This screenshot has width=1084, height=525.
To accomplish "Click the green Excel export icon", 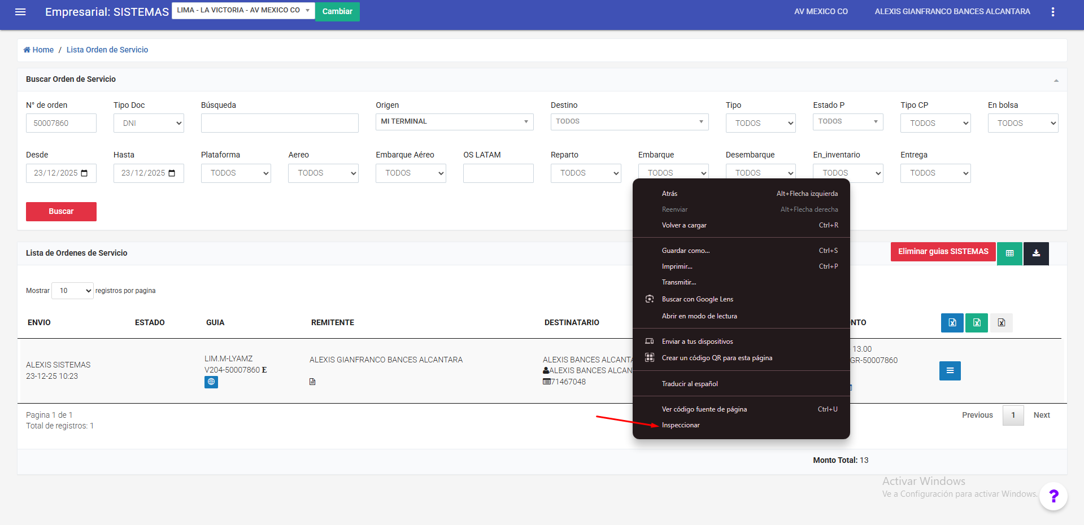I will click(976, 323).
